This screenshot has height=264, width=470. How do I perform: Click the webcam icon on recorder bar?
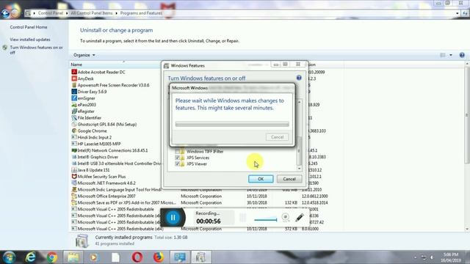(286, 217)
